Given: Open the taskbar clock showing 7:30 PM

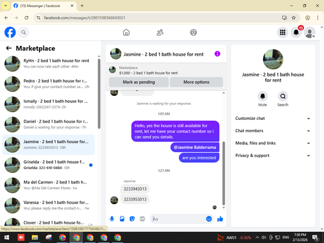Looking at the screenshot, I should (300, 237).
